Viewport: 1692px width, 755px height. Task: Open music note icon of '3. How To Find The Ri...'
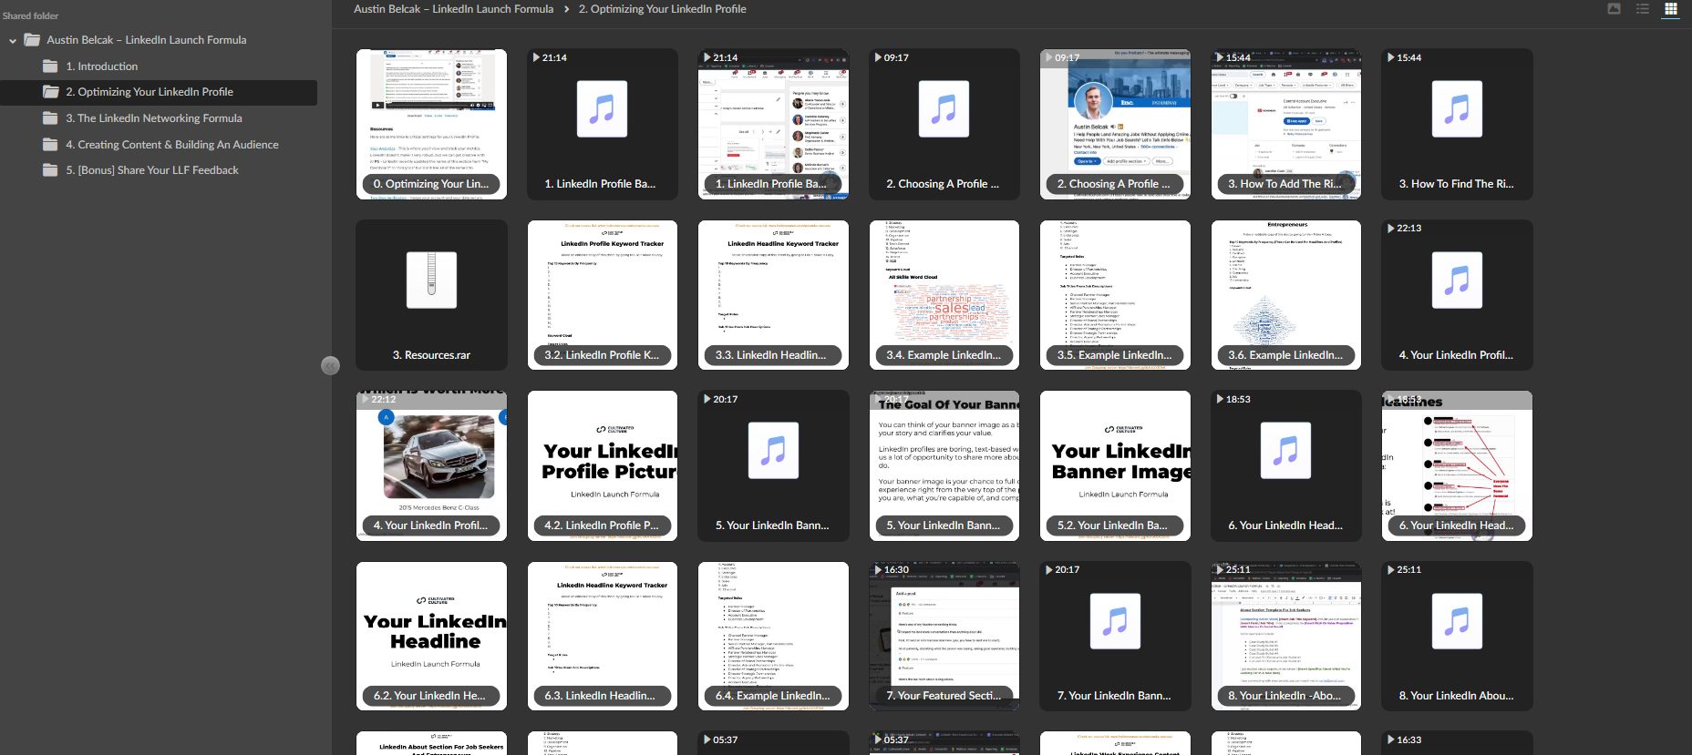point(1457,109)
